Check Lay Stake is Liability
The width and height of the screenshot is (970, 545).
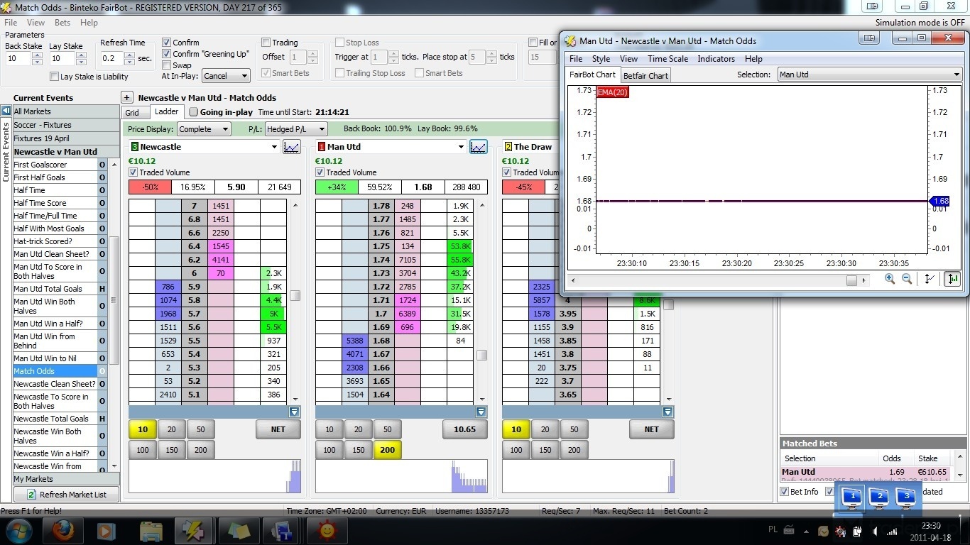55,77
